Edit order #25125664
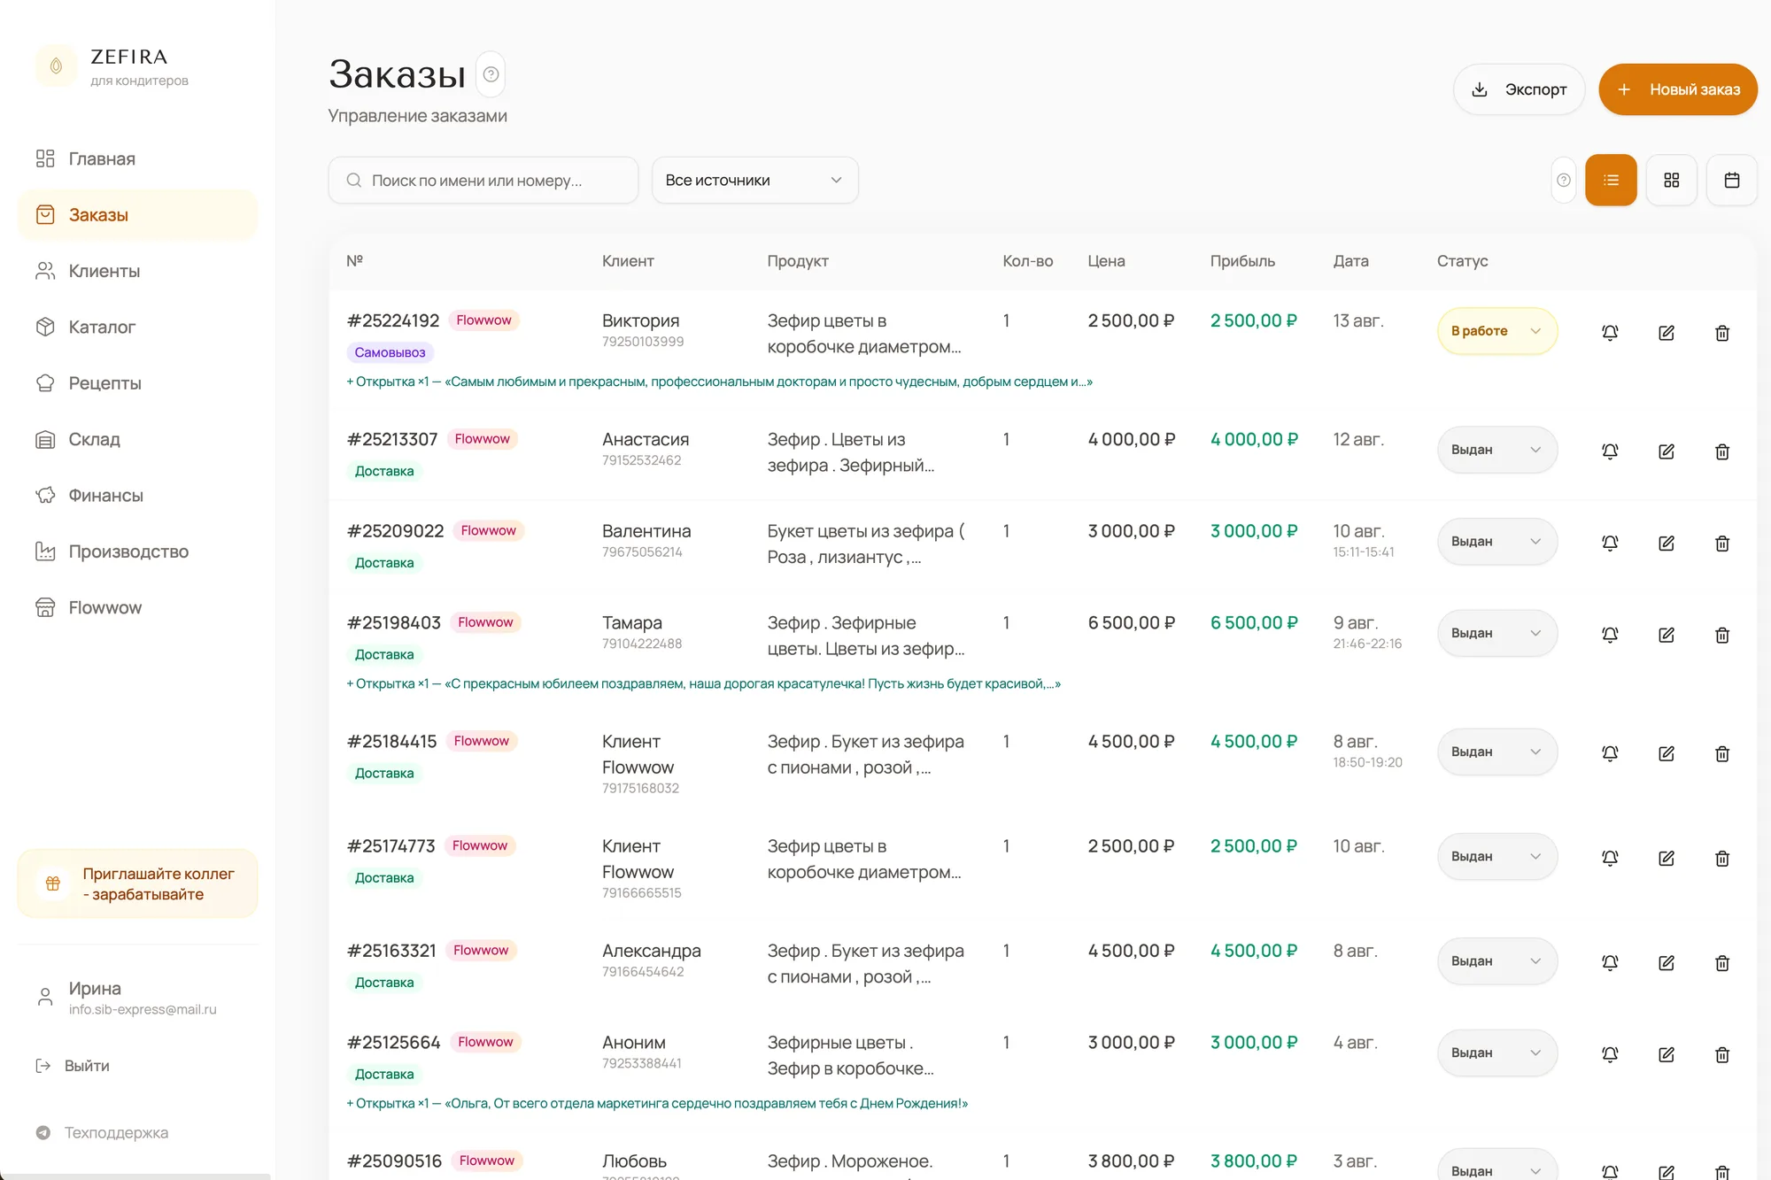 click(1667, 1054)
